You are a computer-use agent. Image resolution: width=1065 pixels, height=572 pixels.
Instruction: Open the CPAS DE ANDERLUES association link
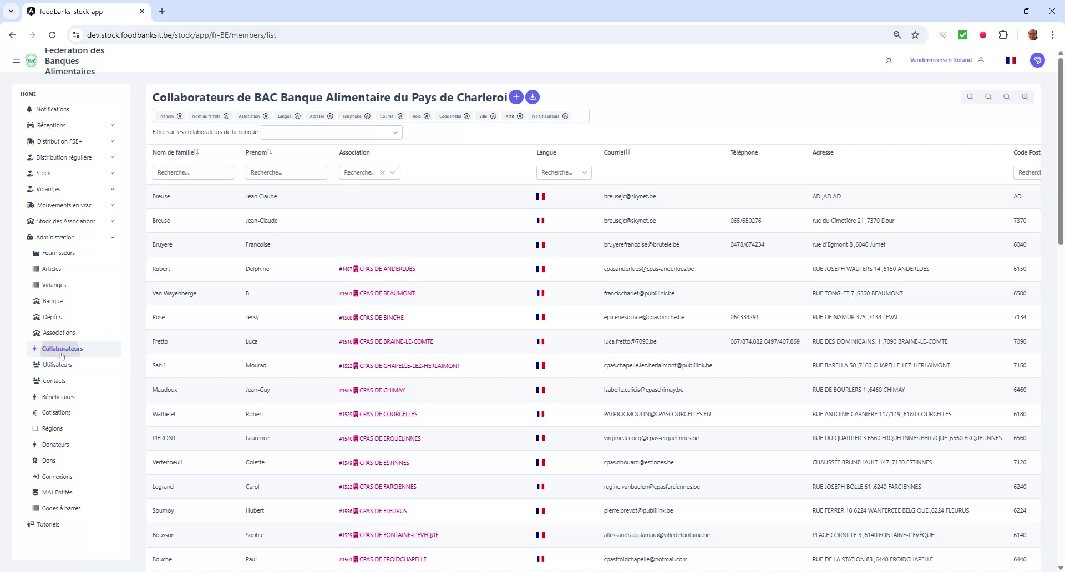click(387, 269)
